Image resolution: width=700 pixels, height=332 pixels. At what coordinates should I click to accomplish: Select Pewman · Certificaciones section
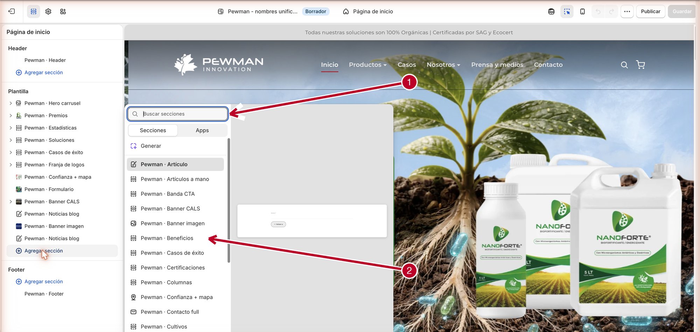(175, 268)
